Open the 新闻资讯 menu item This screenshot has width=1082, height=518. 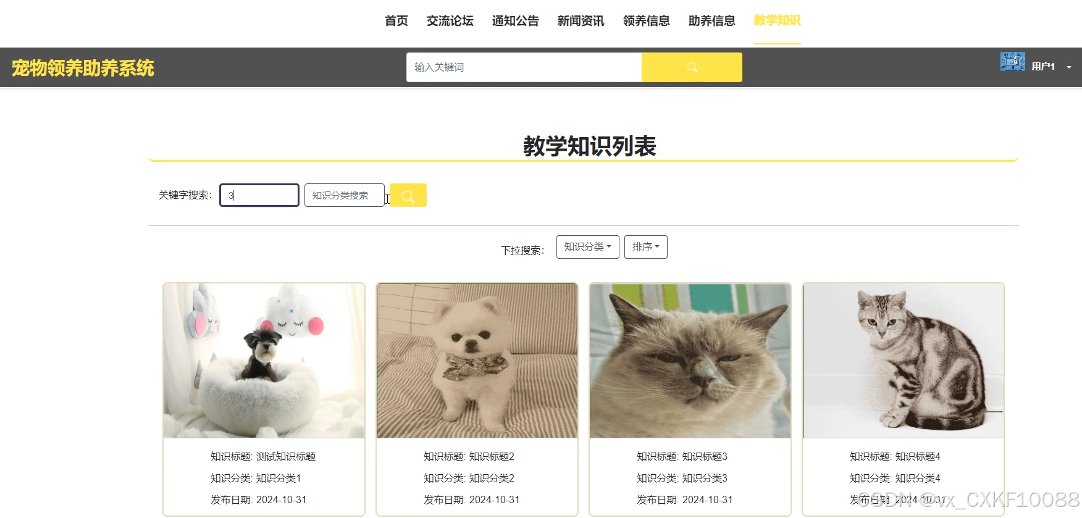[581, 21]
